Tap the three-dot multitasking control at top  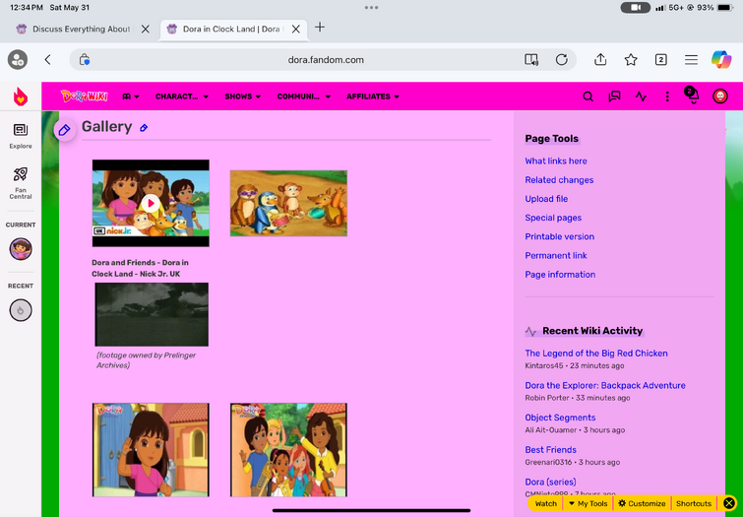[x=372, y=8]
